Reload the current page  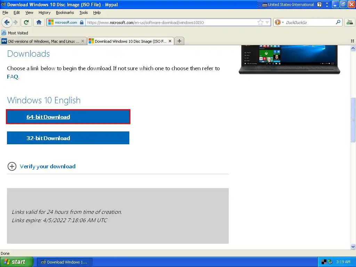[x=26, y=22]
